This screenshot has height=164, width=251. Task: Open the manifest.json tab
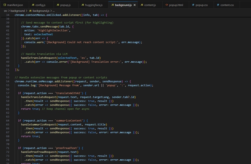(x=13, y=5)
